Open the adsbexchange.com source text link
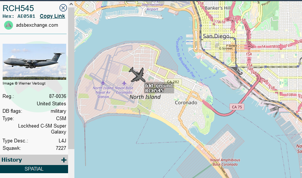302x178 pixels. (x=37, y=25)
